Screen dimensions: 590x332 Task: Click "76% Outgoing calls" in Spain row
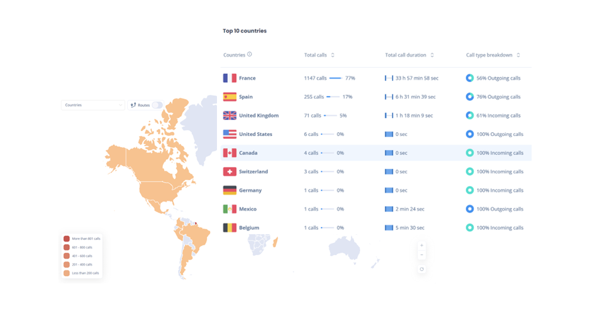(498, 97)
